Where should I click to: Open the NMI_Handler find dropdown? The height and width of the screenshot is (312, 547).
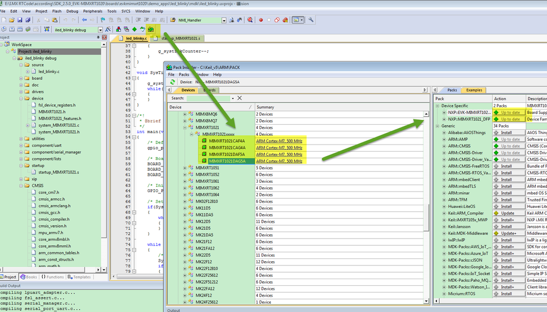(224, 20)
